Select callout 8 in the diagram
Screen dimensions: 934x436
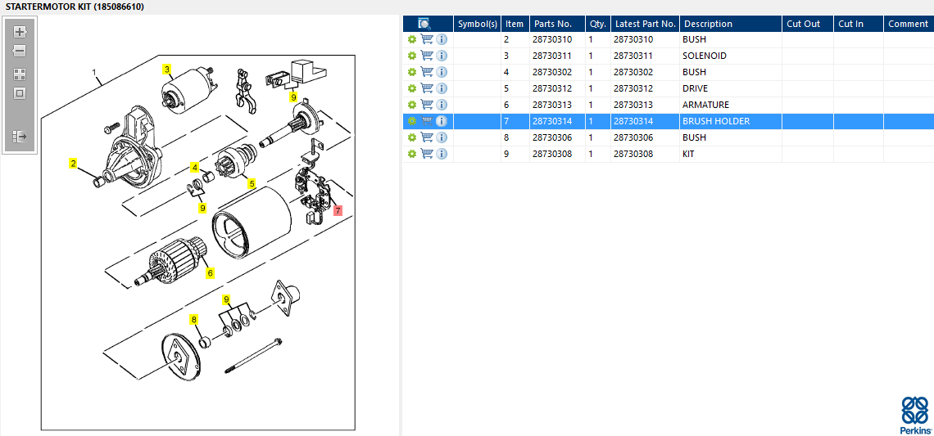click(x=193, y=319)
